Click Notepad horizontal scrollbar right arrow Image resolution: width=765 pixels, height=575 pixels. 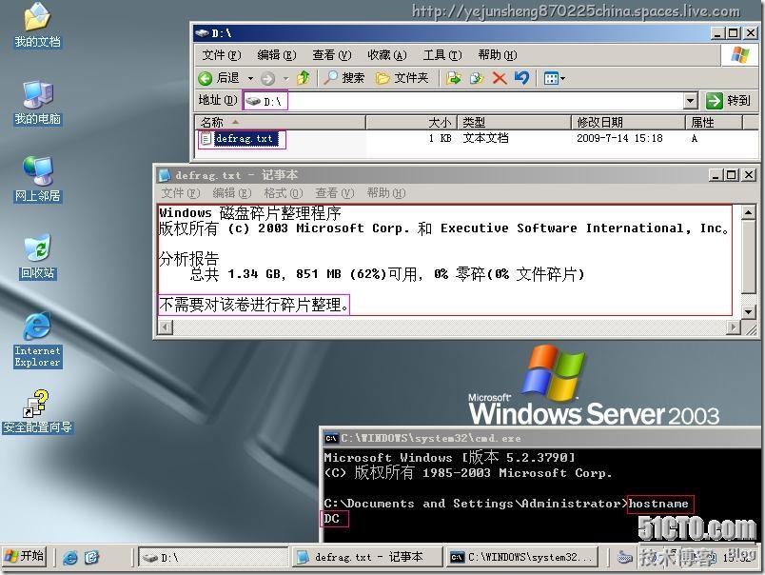(x=733, y=327)
